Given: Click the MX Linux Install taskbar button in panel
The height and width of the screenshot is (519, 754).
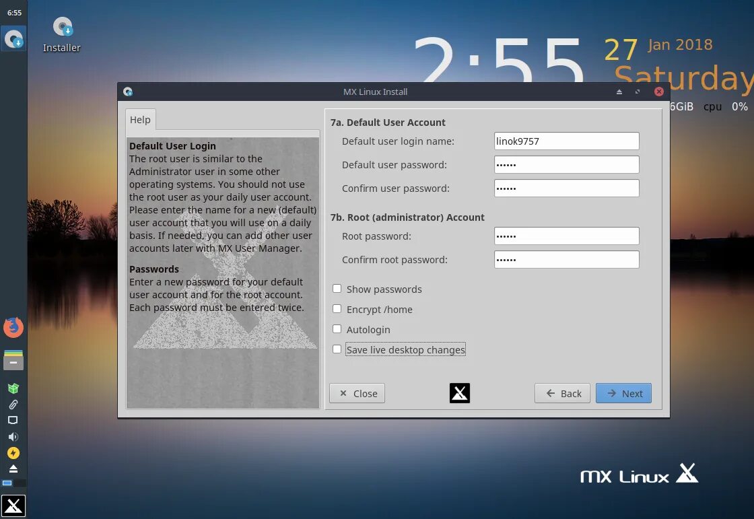Looking at the screenshot, I should pos(13,38).
